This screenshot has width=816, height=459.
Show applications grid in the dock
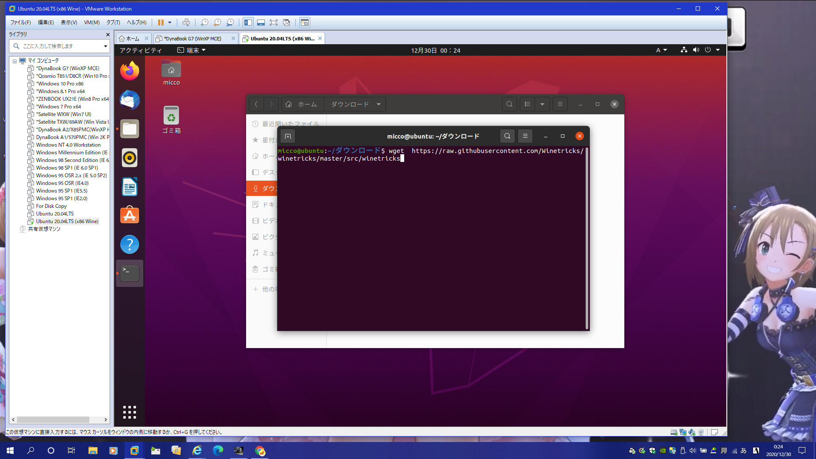[130, 412]
